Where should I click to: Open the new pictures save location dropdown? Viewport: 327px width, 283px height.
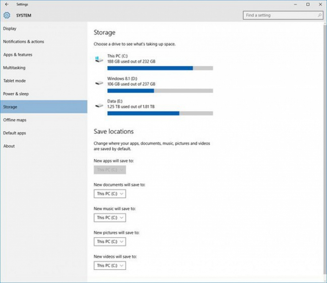click(110, 242)
